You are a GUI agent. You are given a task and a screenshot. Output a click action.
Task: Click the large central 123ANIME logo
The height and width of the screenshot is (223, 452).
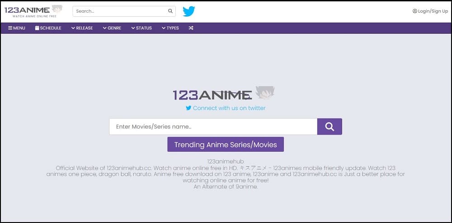point(224,93)
